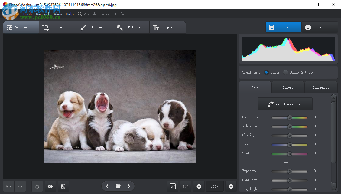
Task: Adjust the Saturation slider
Action: point(289,117)
